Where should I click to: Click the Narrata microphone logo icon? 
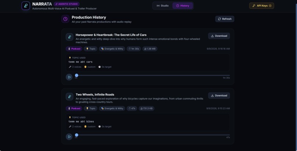25,6
